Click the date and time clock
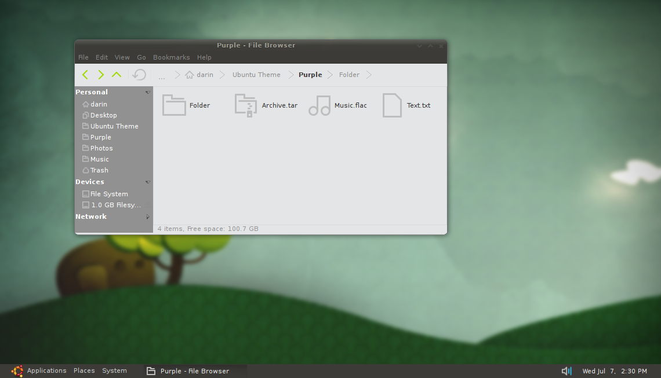Image resolution: width=661 pixels, height=378 pixels. (x=615, y=371)
